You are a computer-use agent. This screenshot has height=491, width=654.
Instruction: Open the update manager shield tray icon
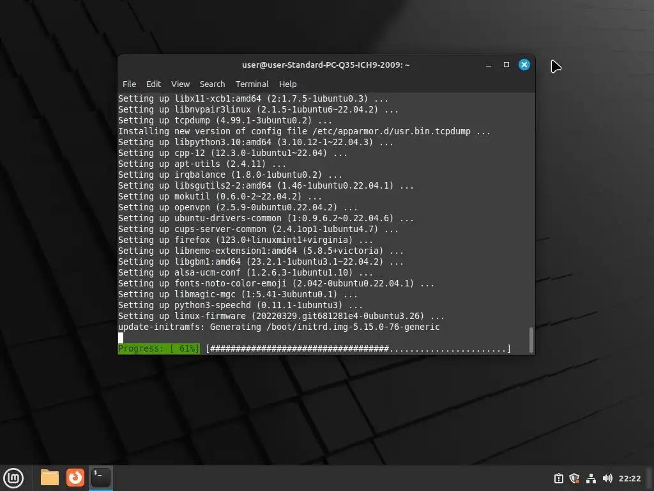(x=574, y=478)
